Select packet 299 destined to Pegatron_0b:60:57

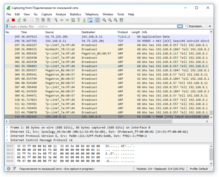coord(107,53)
